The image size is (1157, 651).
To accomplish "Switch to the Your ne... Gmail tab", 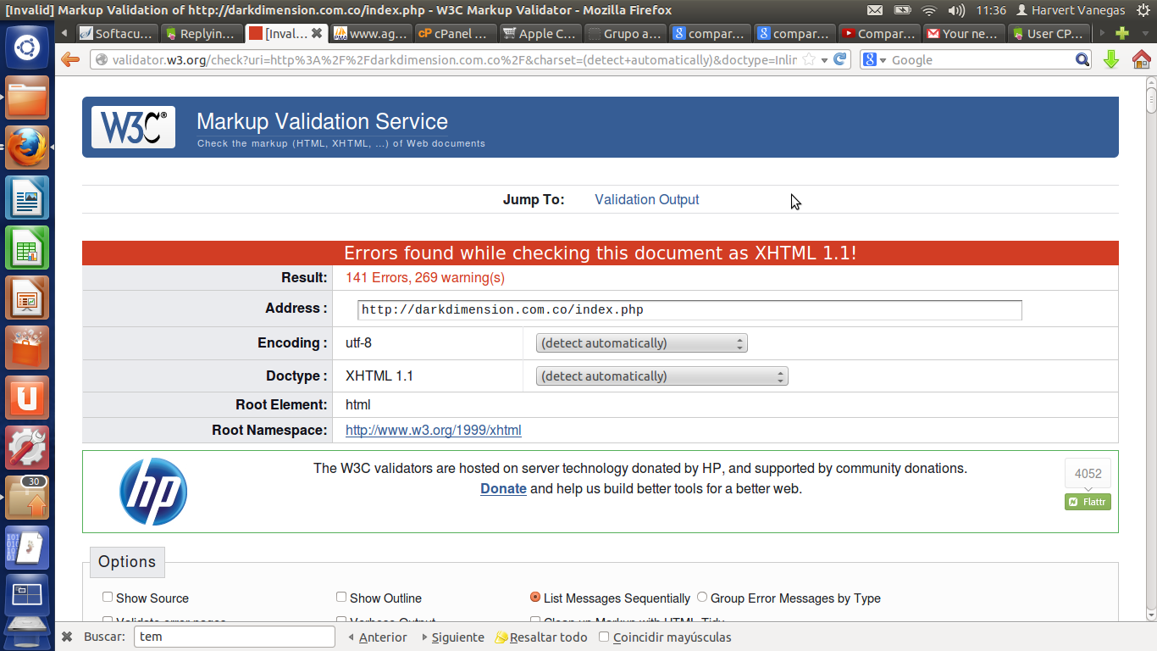I will (x=964, y=34).
